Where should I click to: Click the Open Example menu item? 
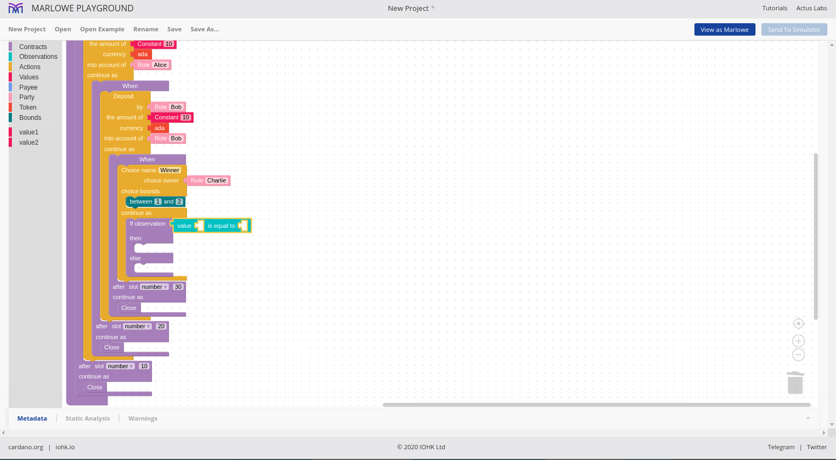[x=102, y=29]
